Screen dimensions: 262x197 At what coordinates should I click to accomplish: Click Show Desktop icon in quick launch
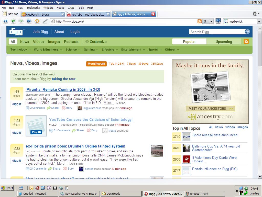tap(21, 188)
